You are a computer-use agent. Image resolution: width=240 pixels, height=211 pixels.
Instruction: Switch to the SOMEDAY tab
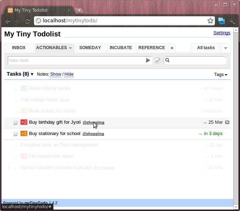[90, 48]
